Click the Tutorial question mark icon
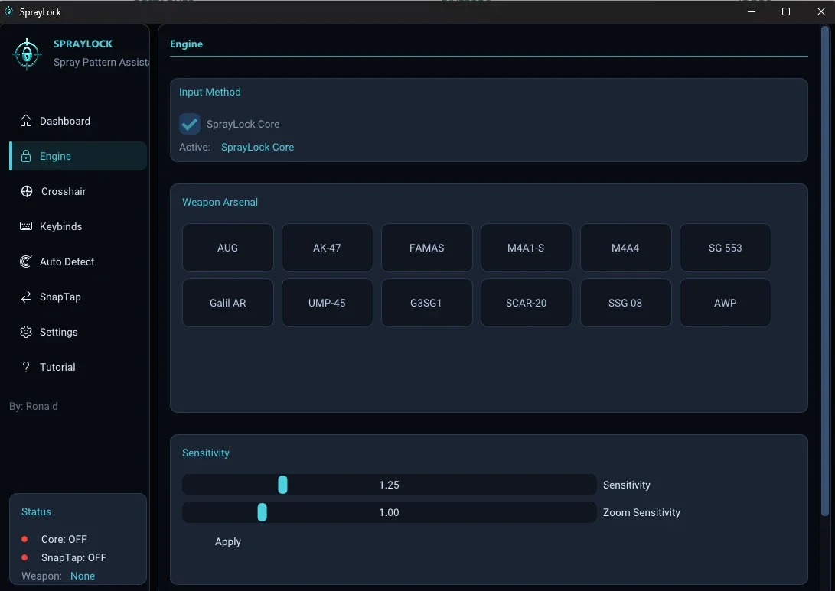The image size is (835, 591). pyautogui.click(x=26, y=367)
